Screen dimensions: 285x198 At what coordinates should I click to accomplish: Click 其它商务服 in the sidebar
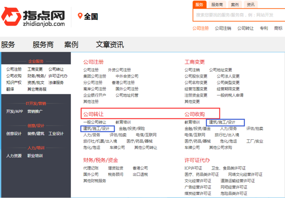(x=37, y=89)
